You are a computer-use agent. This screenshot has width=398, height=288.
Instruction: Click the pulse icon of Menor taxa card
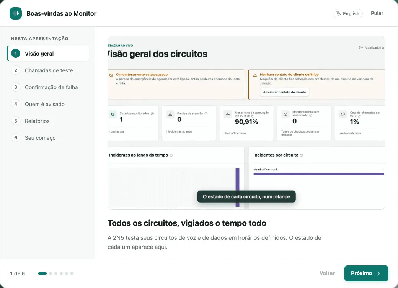(228, 114)
